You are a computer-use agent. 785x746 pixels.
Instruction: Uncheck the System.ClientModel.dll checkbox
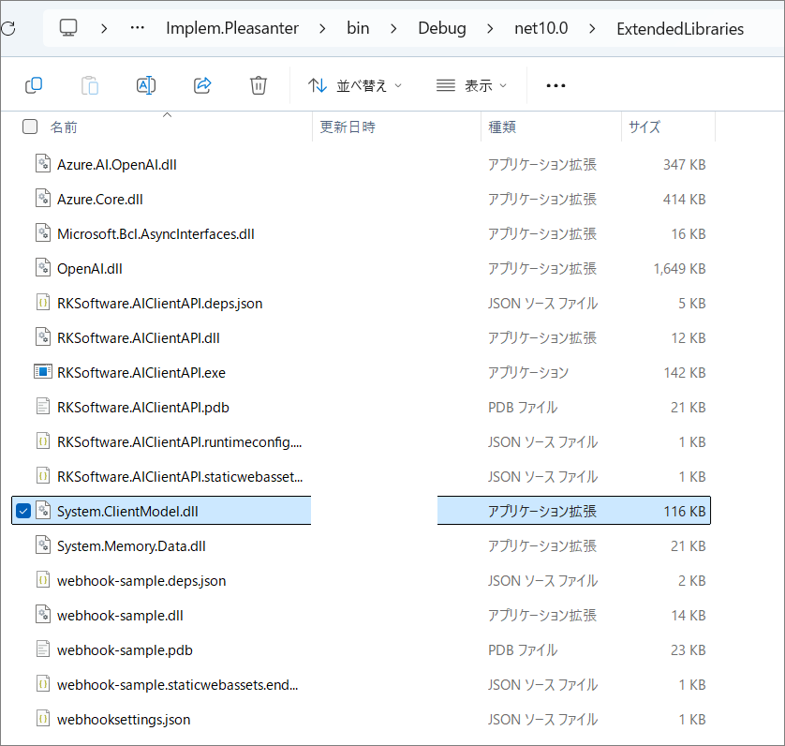tap(23, 511)
